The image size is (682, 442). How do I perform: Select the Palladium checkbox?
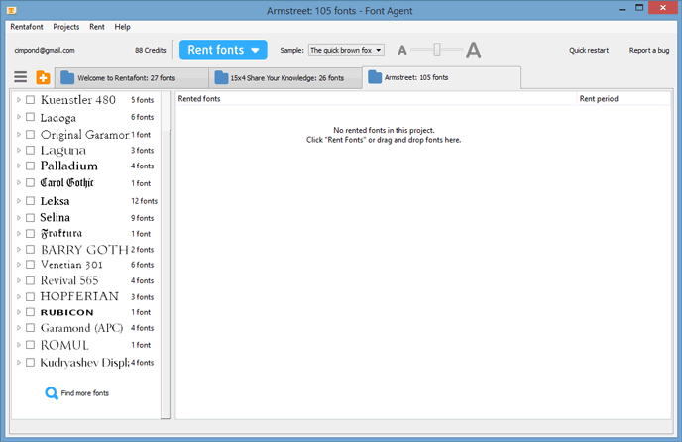click(x=30, y=166)
